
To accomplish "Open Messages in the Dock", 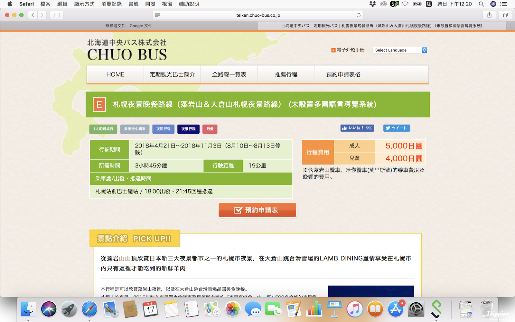I will click(x=253, y=309).
